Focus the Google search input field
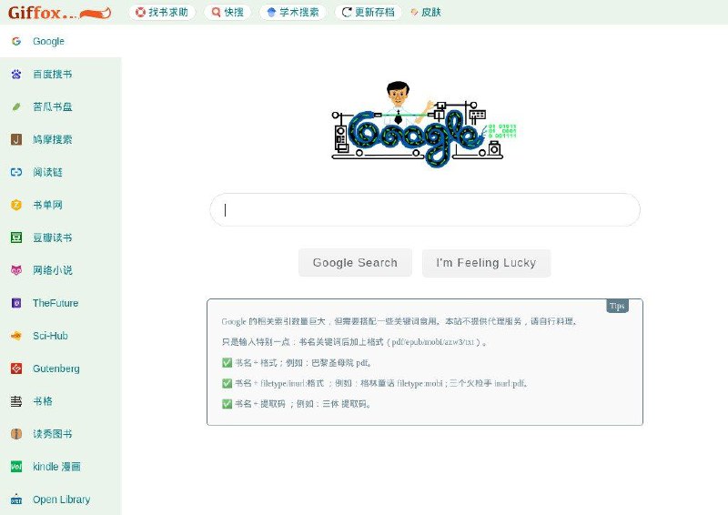The height and width of the screenshot is (515, 728). 425,210
